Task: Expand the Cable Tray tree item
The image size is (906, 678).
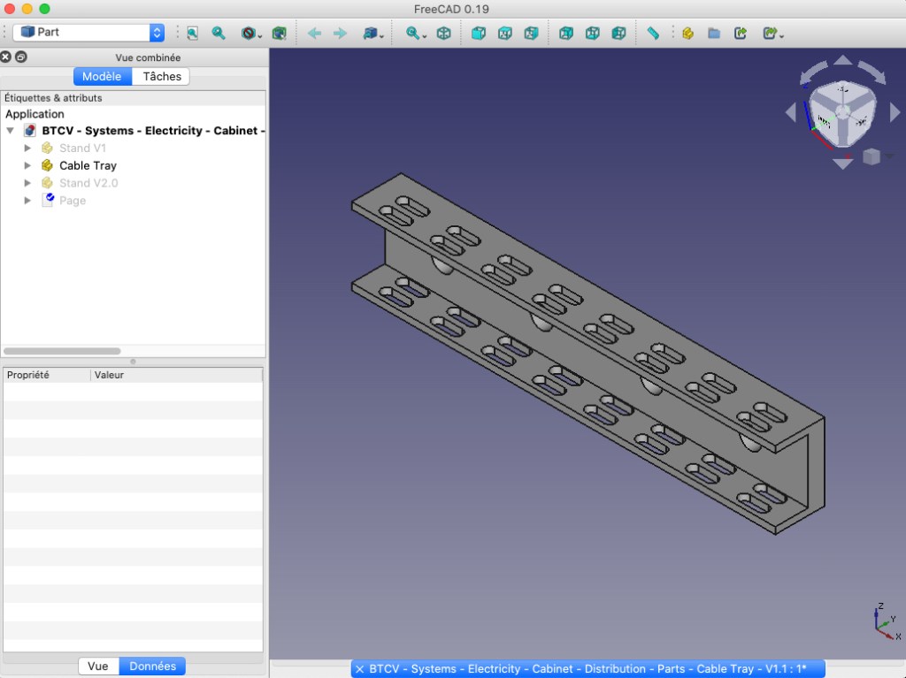Action: [x=27, y=165]
